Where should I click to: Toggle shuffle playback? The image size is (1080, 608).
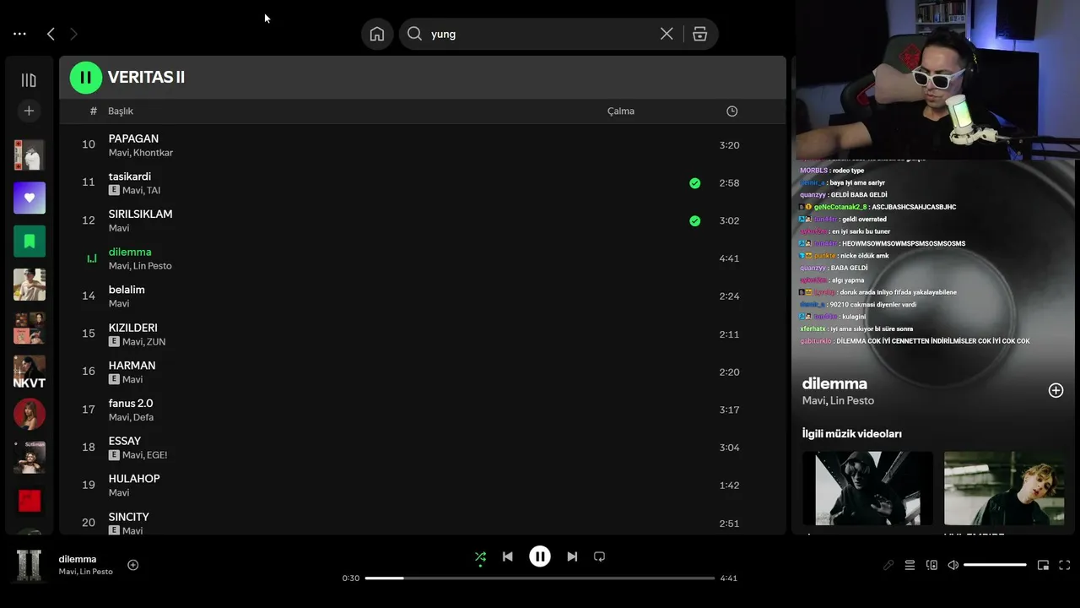[x=480, y=556]
